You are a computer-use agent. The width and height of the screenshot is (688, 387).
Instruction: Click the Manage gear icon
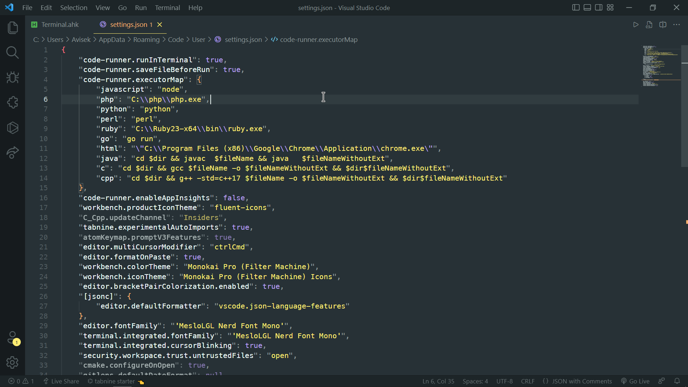[x=13, y=362]
